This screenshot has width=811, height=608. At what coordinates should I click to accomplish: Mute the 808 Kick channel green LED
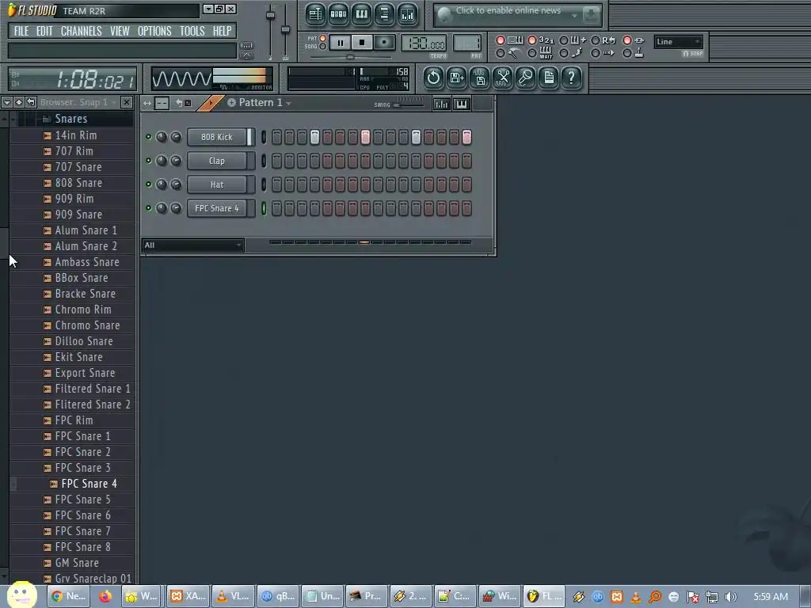[x=148, y=137]
